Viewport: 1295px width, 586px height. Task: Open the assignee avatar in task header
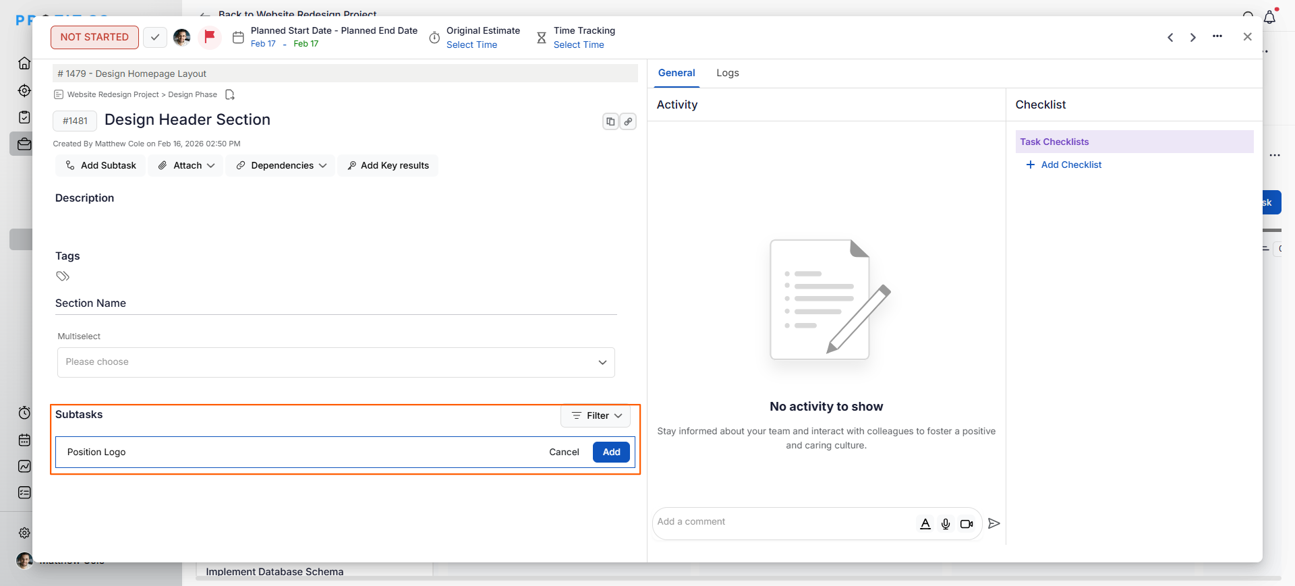[x=182, y=37]
